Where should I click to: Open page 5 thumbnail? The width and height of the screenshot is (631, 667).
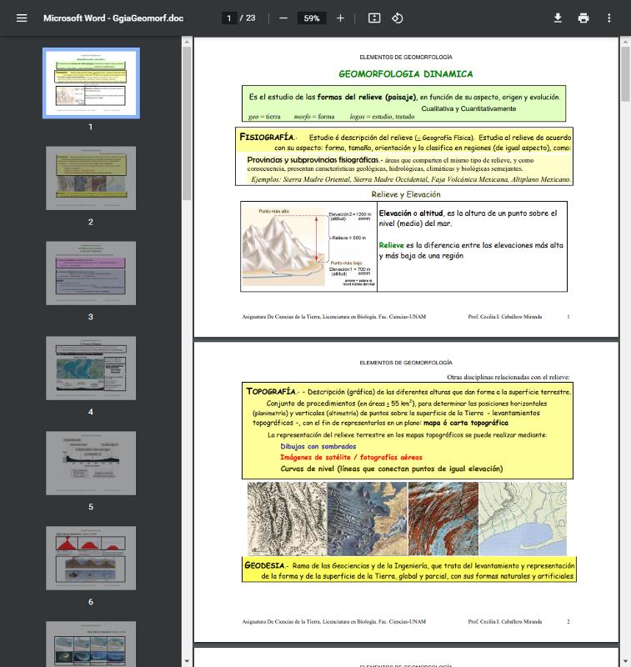91,464
